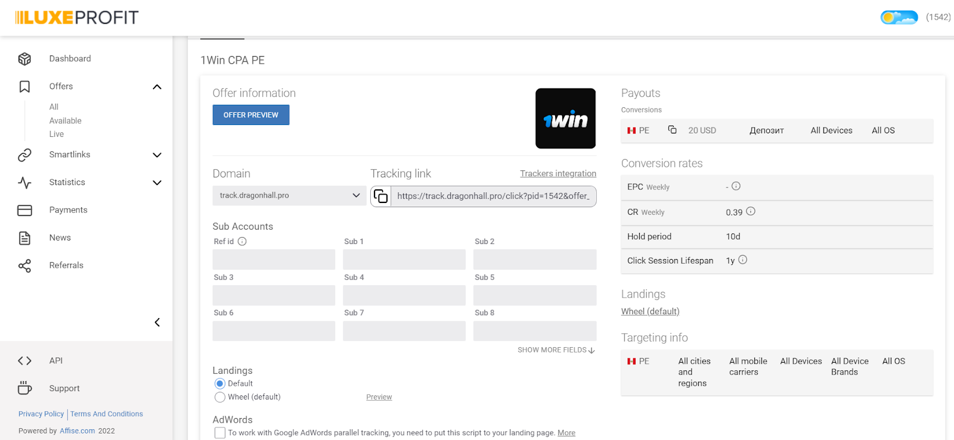Screen dimensions: 954x440
Task: Click the copy icon in PE payout row
Action: 672,130
